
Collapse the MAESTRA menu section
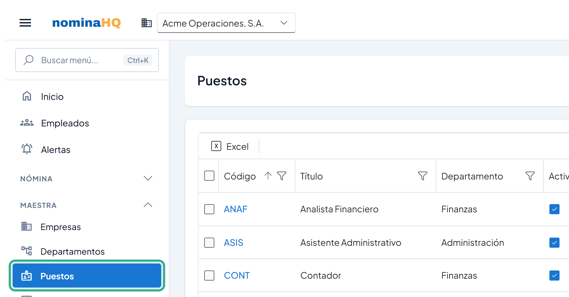click(86, 205)
